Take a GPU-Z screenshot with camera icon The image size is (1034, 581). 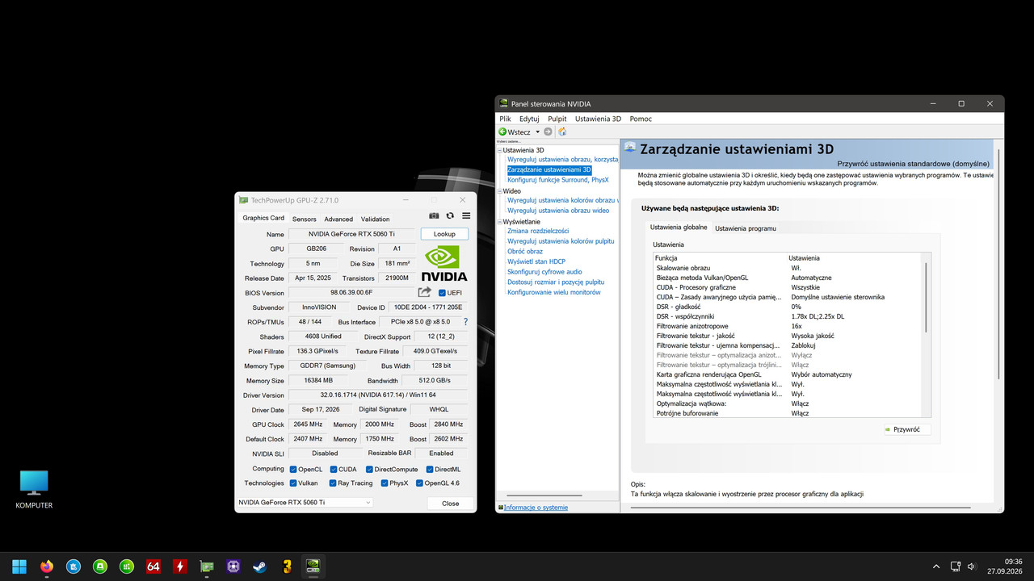pyautogui.click(x=434, y=216)
